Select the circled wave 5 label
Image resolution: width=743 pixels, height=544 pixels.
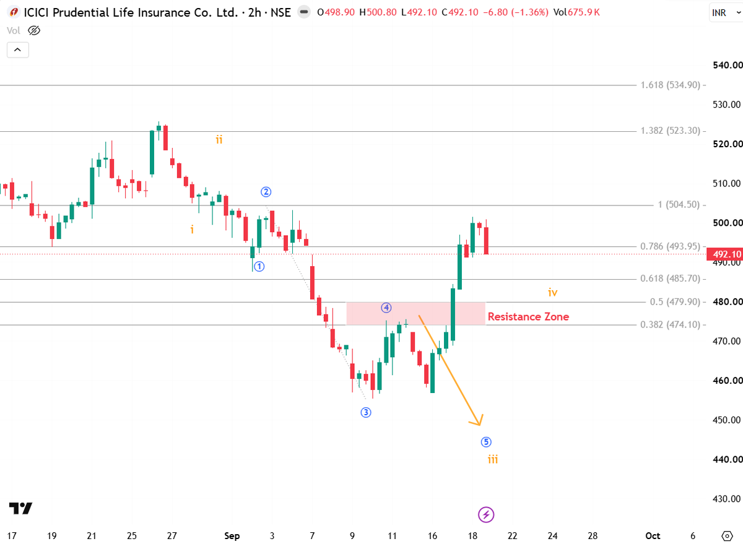486,442
